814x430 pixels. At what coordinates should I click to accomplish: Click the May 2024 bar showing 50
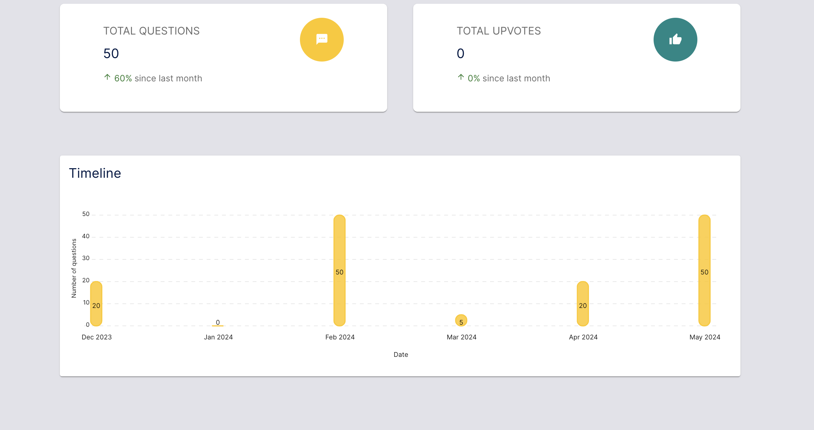click(x=704, y=270)
